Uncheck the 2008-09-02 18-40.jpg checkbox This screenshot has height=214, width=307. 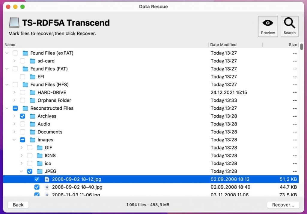coord(37,187)
